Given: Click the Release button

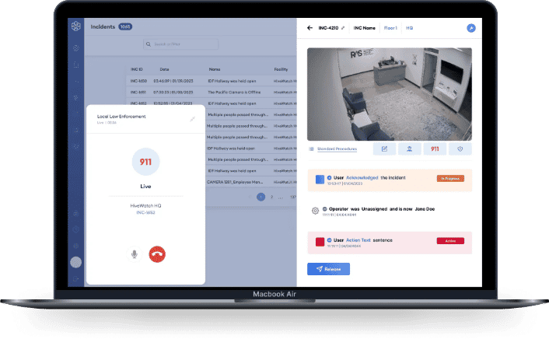Looking at the screenshot, I should tap(328, 269).
